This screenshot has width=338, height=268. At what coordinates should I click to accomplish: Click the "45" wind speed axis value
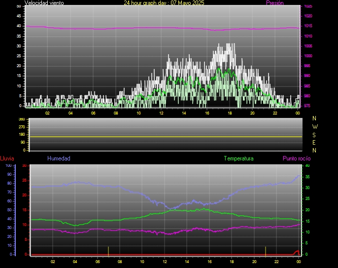point(19,16)
